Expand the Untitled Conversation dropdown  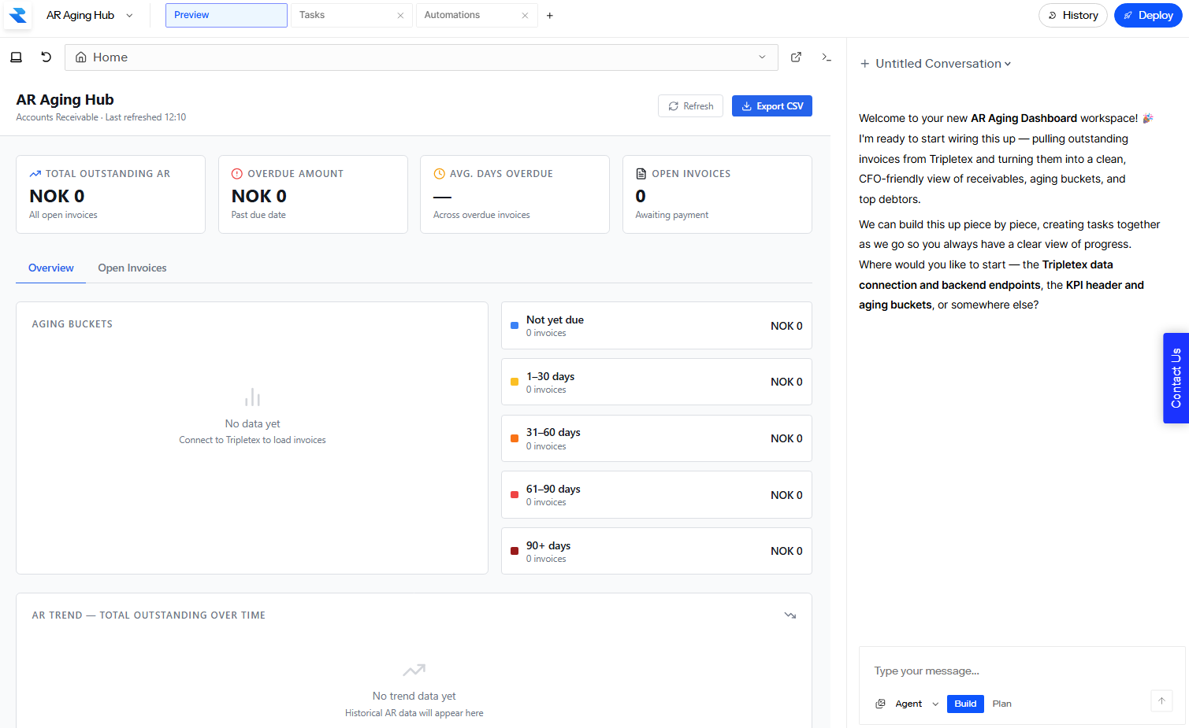[1008, 65]
